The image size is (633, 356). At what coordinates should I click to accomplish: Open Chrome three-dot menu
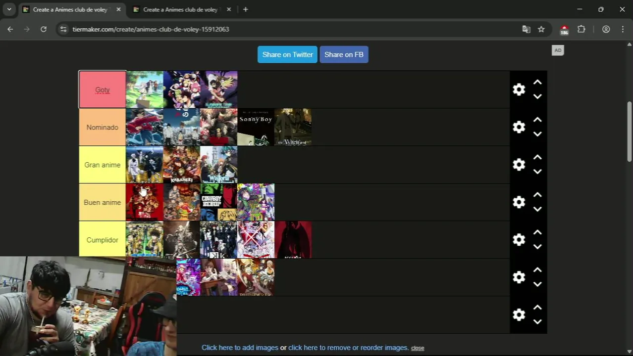pos(623,29)
